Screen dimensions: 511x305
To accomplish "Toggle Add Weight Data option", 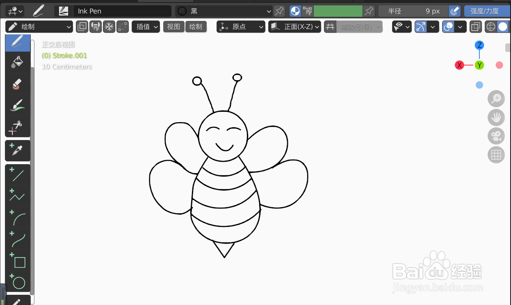I will 96,27.
